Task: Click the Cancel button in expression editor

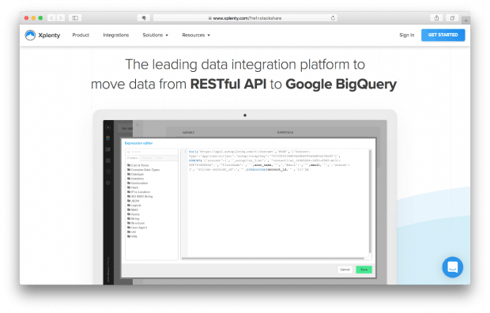Action: click(x=345, y=270)
